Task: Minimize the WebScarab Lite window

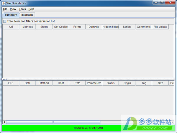Action: click(156, 2)
